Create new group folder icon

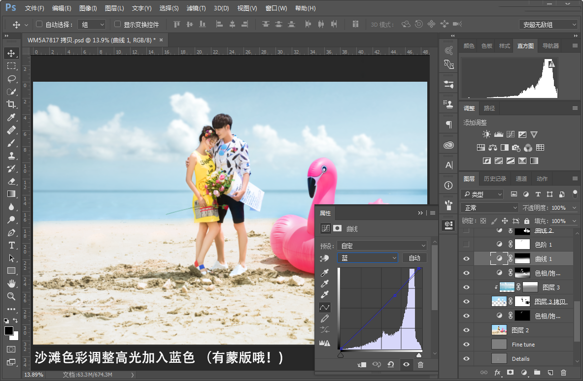tap(537, 373)
